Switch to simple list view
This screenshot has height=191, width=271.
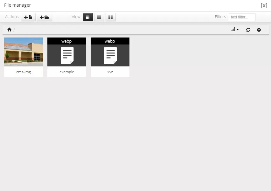(x=99, y=17)
